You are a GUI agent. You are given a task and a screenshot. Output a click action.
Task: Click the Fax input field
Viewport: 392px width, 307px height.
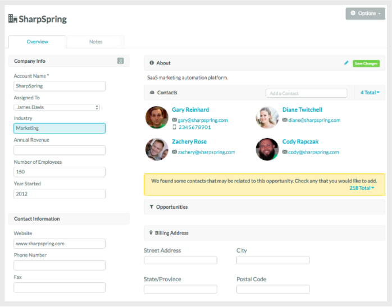(60, 287)
